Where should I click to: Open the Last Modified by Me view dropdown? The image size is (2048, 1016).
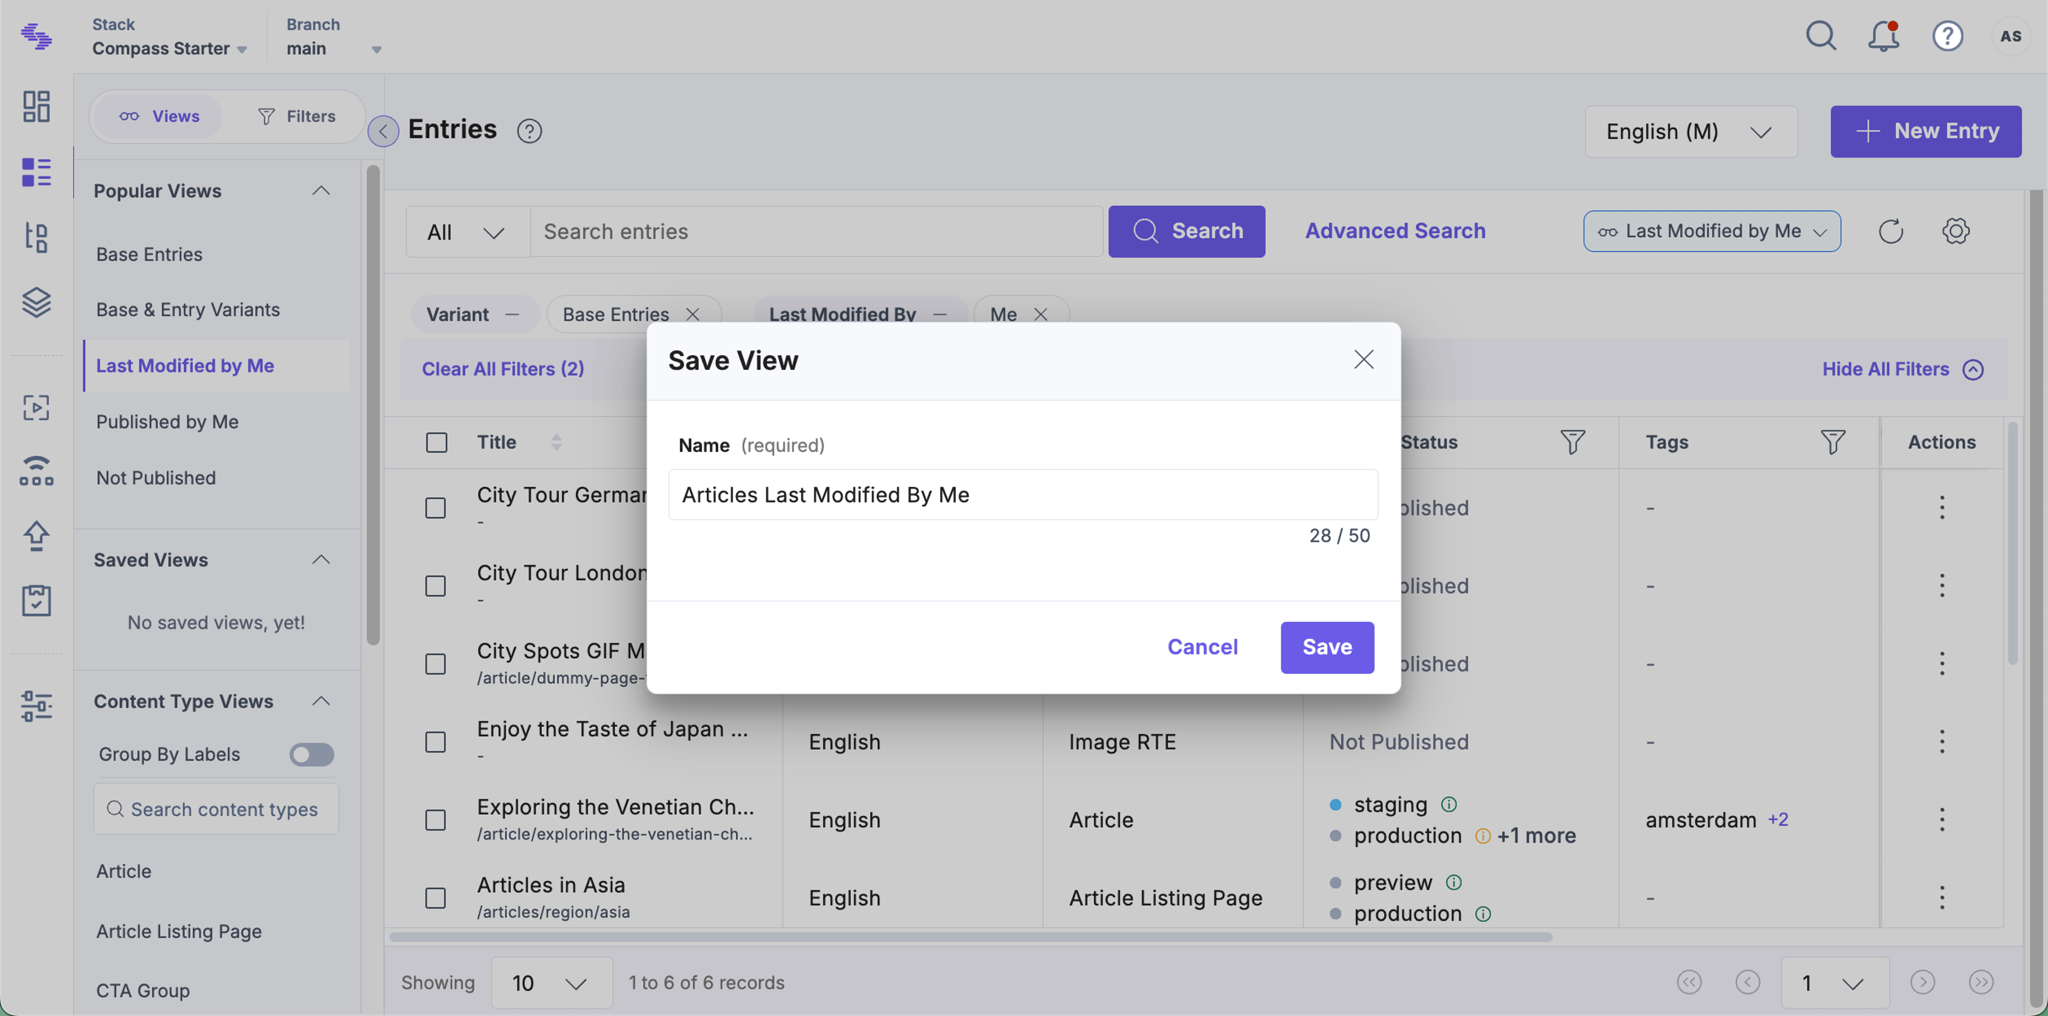click(x=1711, y=231)
